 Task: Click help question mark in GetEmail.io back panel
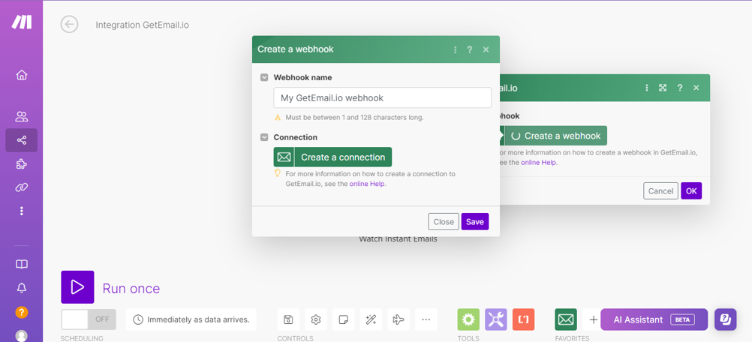680,88
